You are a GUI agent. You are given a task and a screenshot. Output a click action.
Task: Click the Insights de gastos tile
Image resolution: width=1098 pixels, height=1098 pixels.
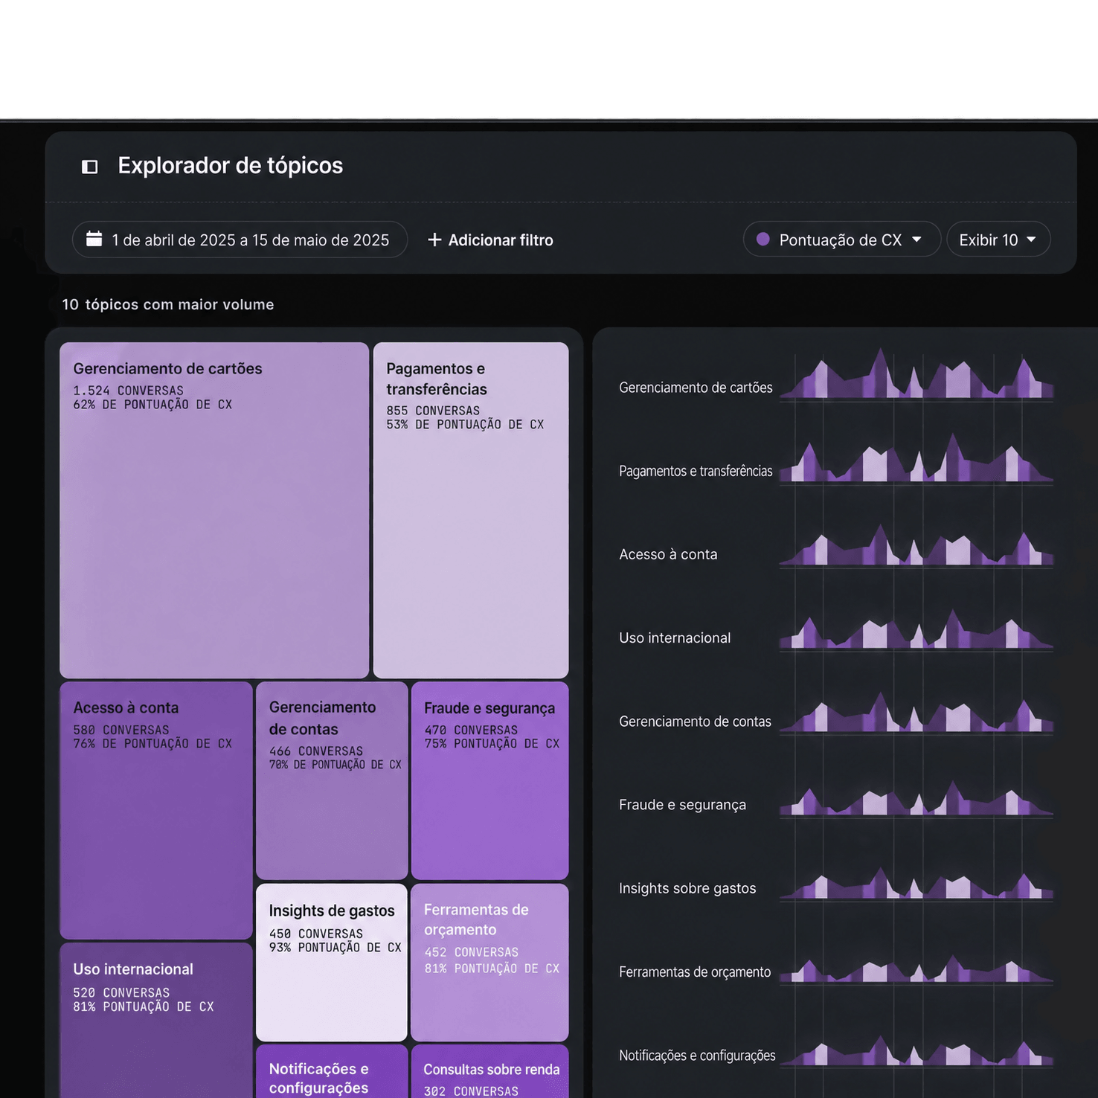(332, 962)
